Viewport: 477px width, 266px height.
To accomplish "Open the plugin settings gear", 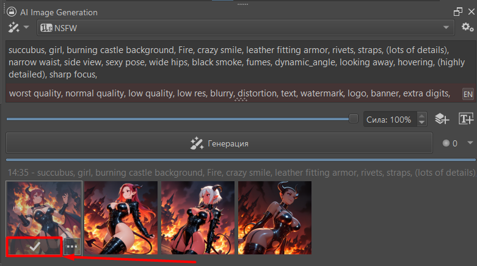I will [x=467, y=27].
